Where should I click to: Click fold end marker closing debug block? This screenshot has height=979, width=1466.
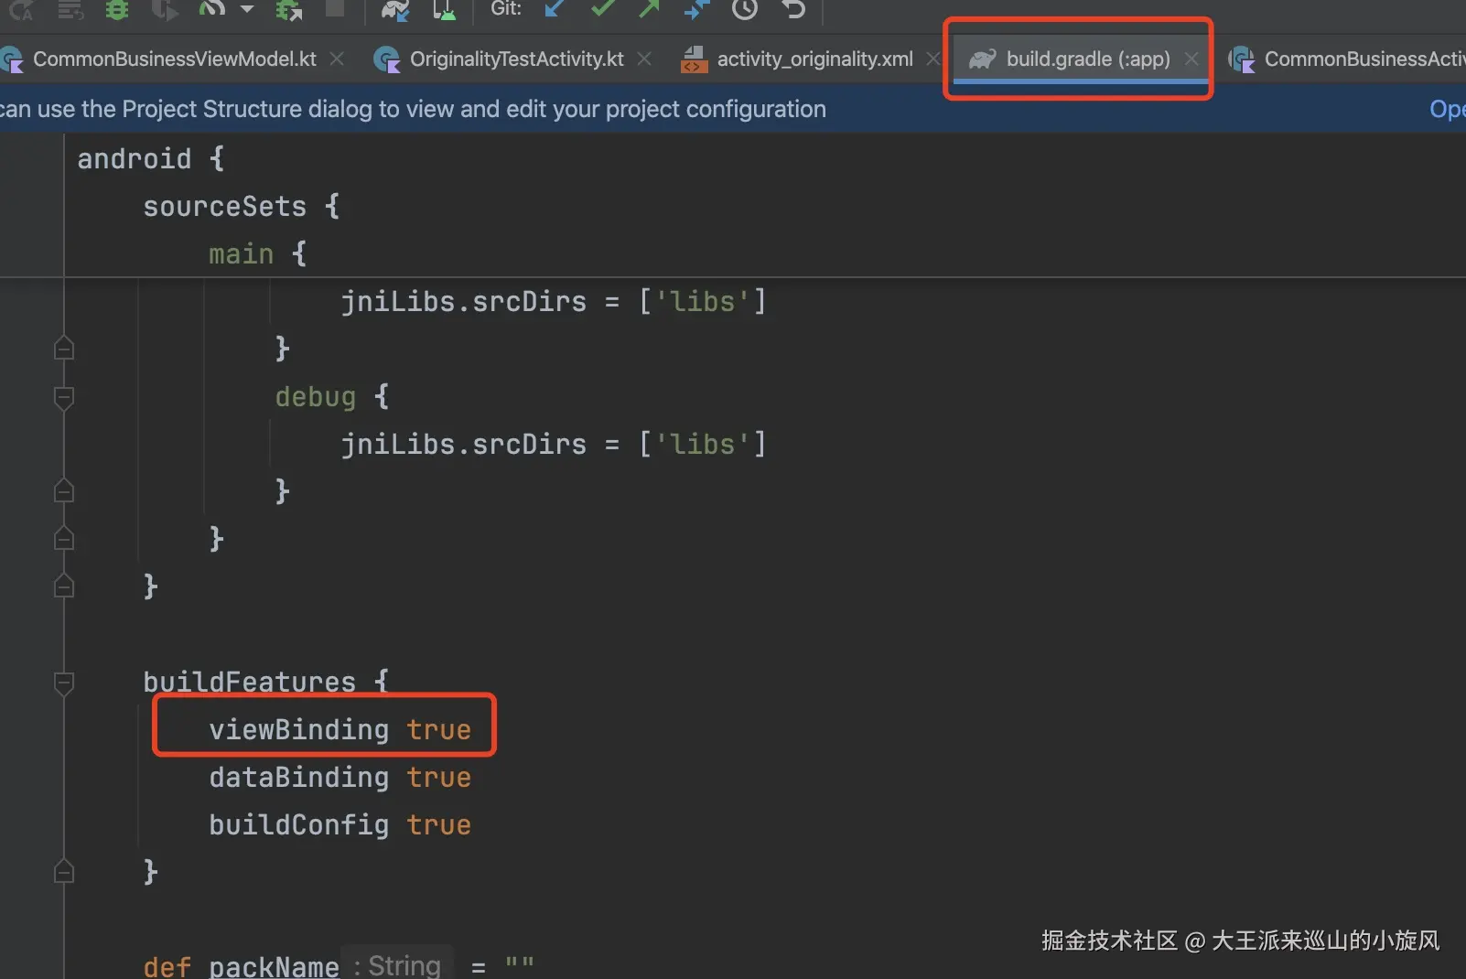coord(64,491)
